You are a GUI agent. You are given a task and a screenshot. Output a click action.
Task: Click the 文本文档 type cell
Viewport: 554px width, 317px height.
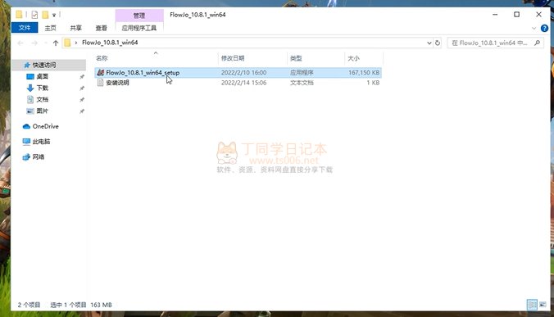click(302, 83)
